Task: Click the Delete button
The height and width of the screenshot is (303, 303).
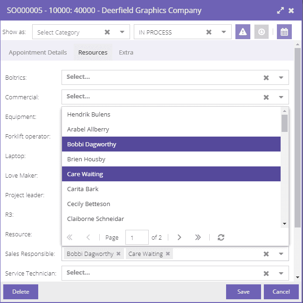Action: [21, 292]
